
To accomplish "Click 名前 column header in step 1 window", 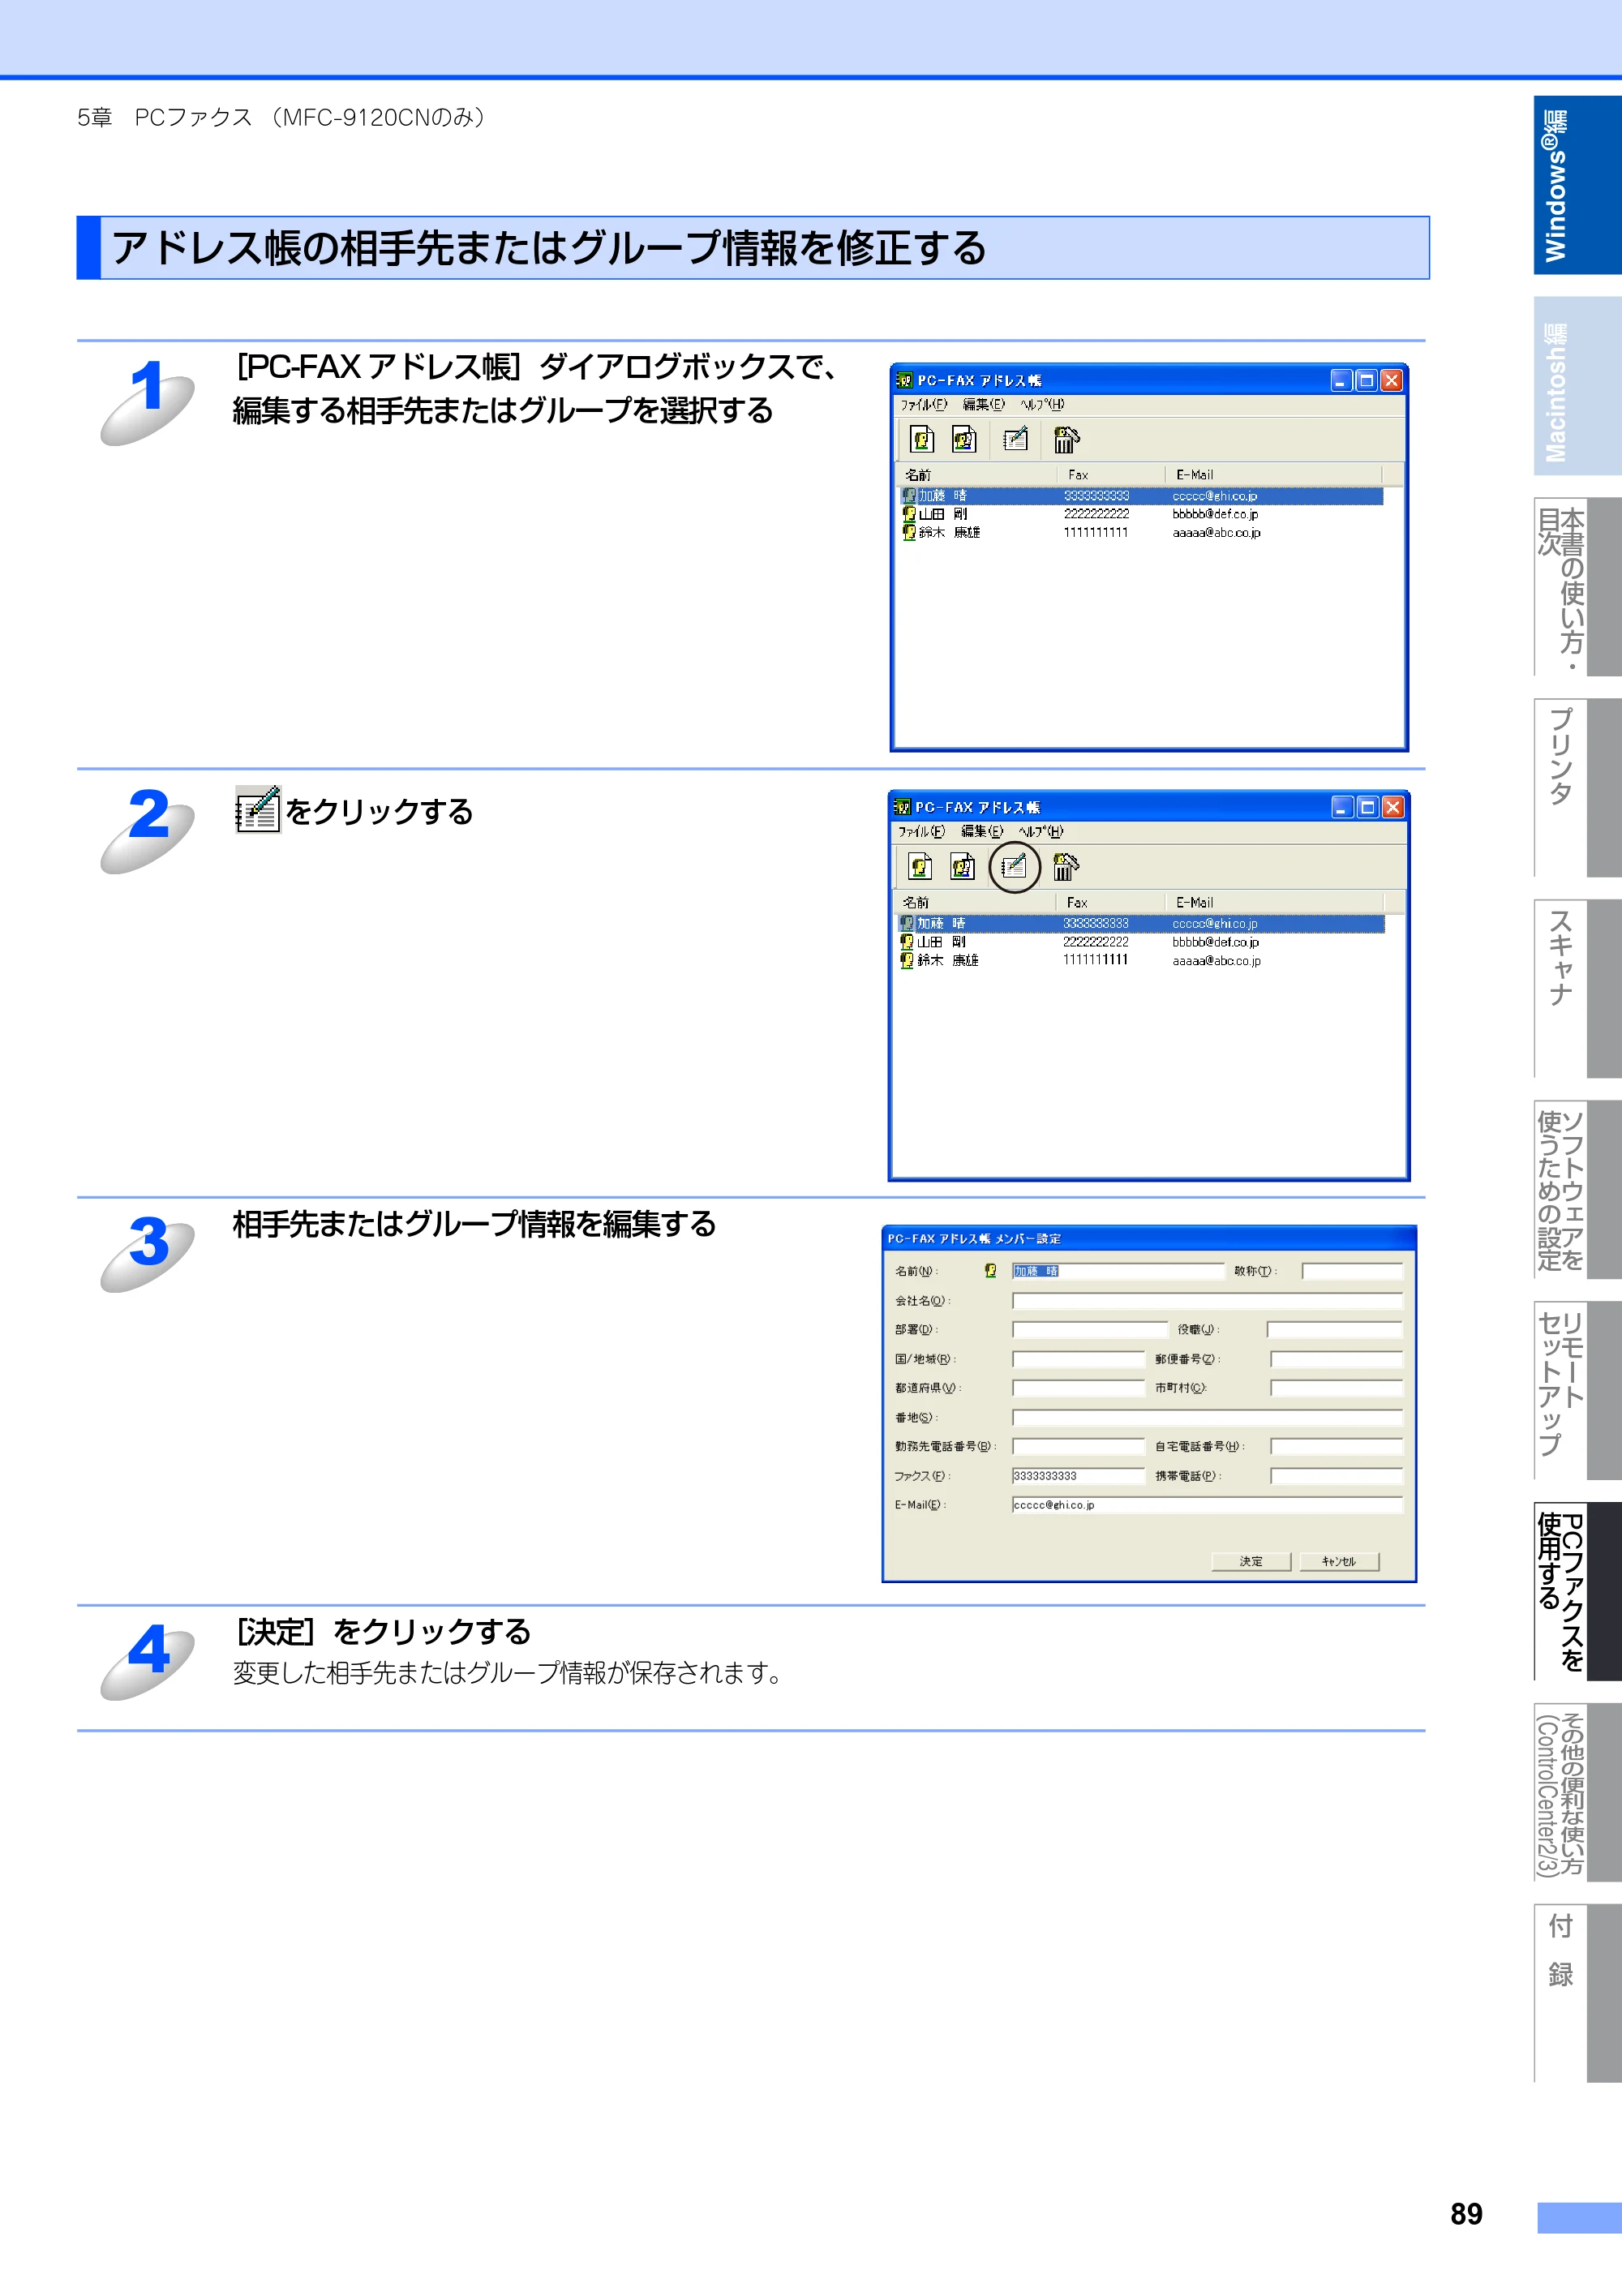I will coord(976,474).
